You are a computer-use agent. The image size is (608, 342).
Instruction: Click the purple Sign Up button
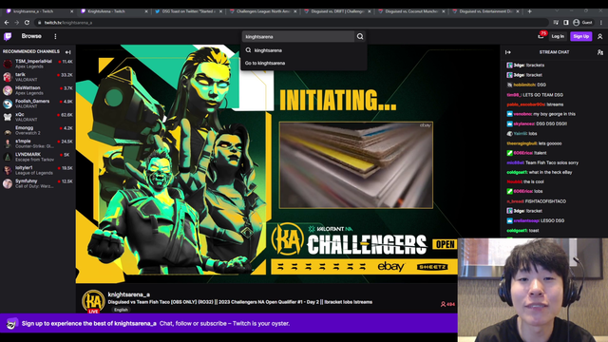(580, 36)
